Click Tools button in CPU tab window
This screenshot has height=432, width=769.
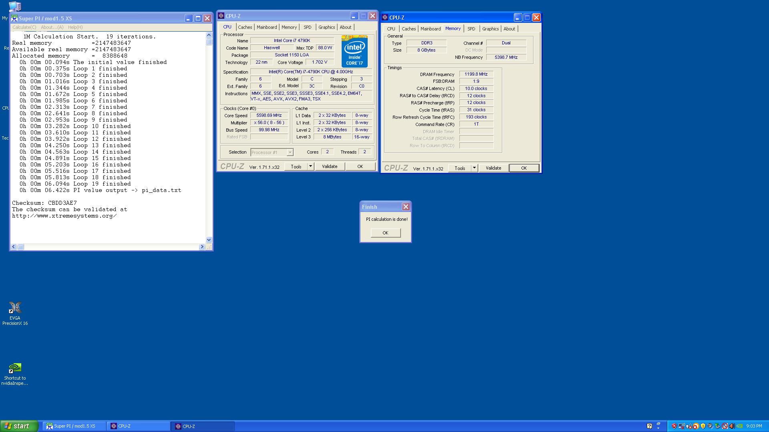[x=296, y=166]
